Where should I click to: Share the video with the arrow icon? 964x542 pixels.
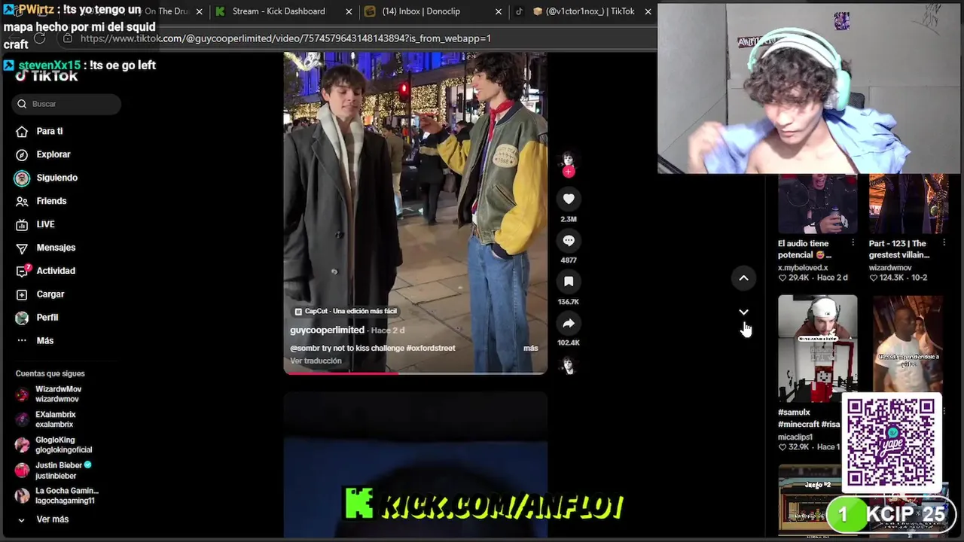point(569,323)
